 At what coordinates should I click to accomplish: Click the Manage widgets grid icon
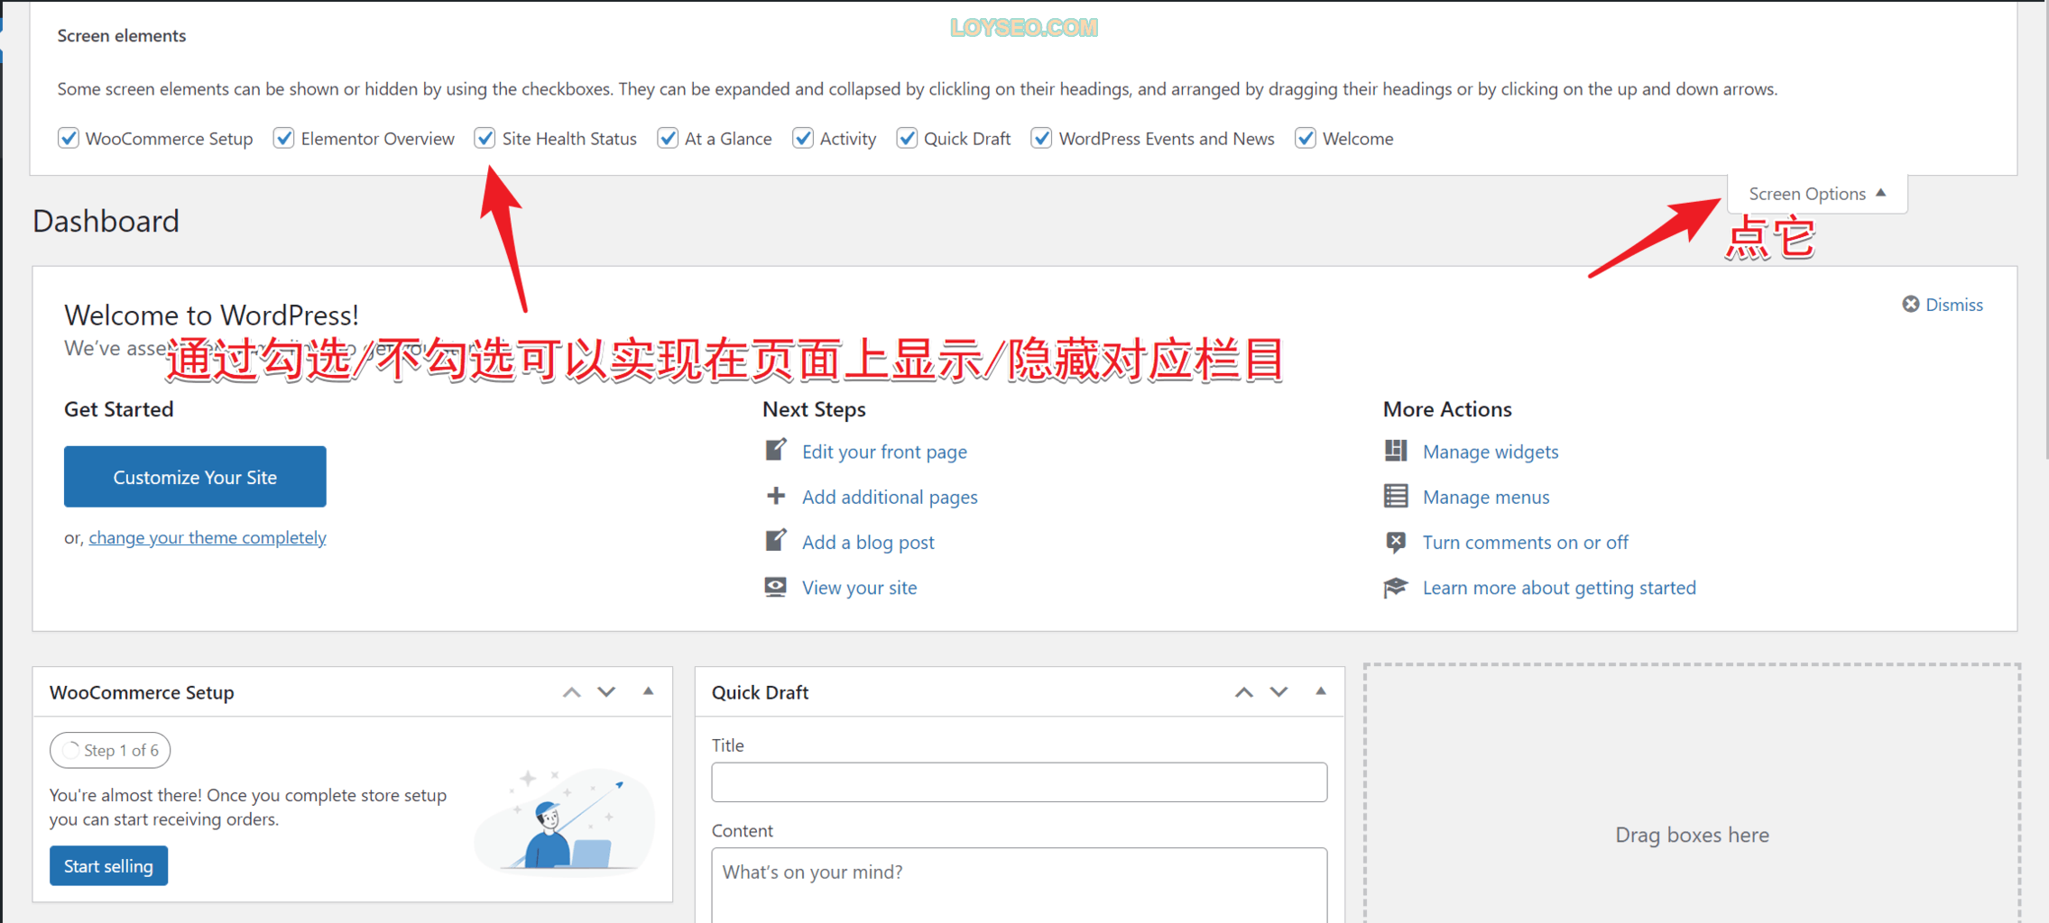click(1396, 451)
